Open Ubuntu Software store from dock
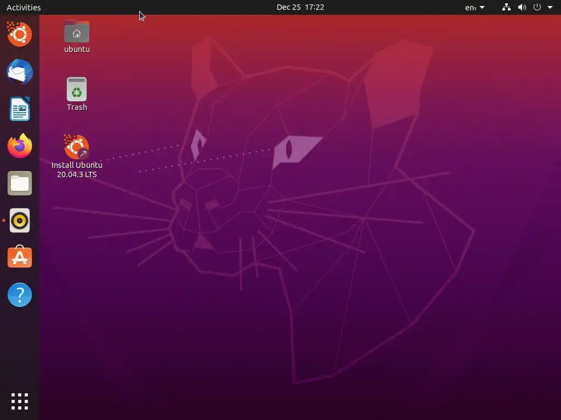Image resolution: width=561 pixels, height=420 pixels. point(19,257)
